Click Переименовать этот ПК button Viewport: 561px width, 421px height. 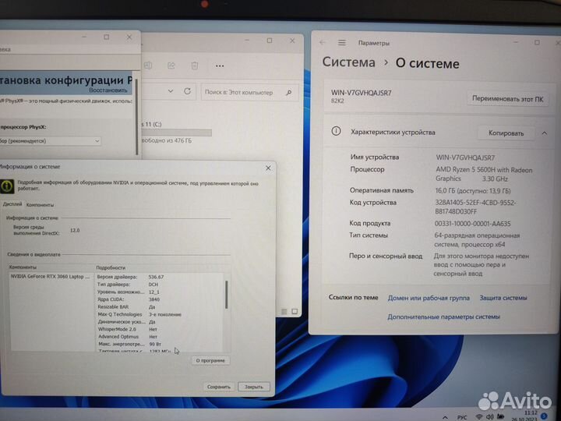[507, 99]
